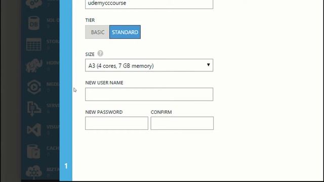This screenshot has height=182, width=324.
Task: Open HDInsight elephant icon in sidebar
Action: [34, 66]
